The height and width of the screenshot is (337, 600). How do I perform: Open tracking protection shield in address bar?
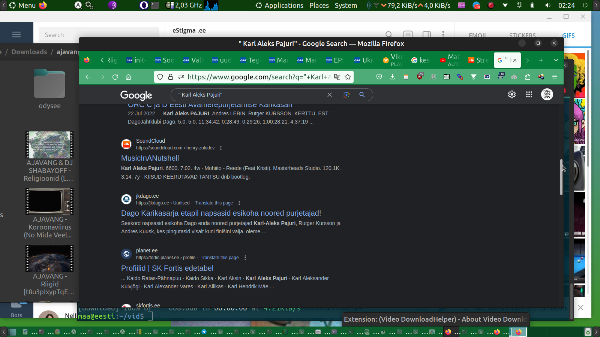(160, 77)
